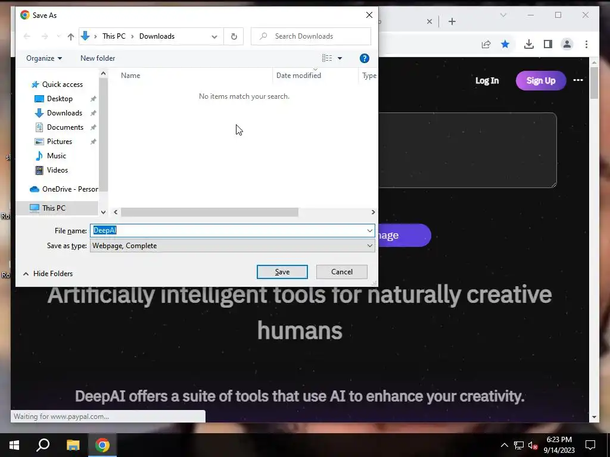Open Music in the navigation pane
The image size is (610, 457).
pyautogui.click(x=57, y=156)
